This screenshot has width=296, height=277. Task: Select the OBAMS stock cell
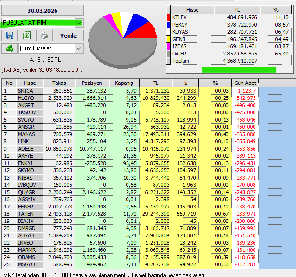coord(30,257)
